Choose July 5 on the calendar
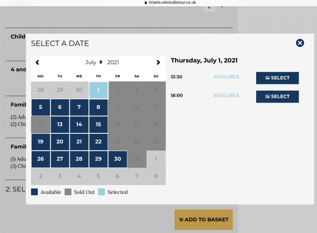 [41, 107]
